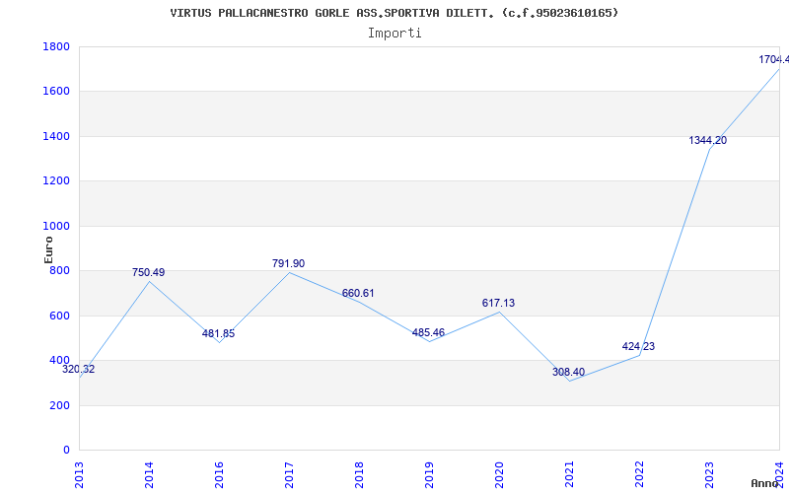789x493 pixels.
Task: Click y-axis value 1200
Action: coord(56,181)
